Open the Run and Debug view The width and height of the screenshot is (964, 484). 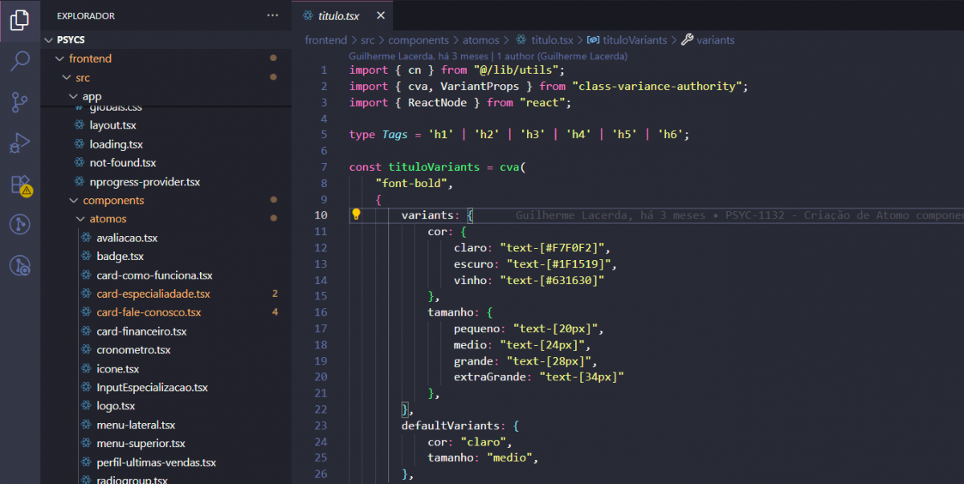click(20, 143)
